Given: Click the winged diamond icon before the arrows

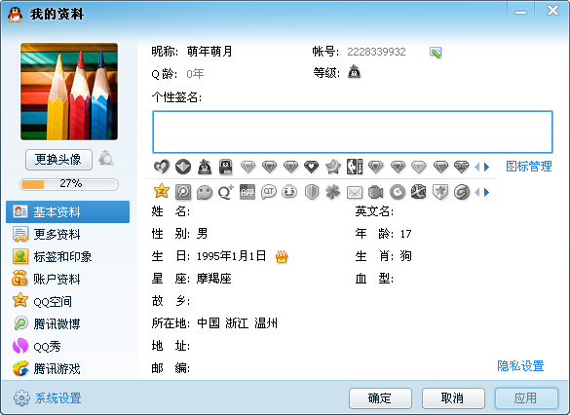Looking at the screenshot, I should (x=462, y=167).
